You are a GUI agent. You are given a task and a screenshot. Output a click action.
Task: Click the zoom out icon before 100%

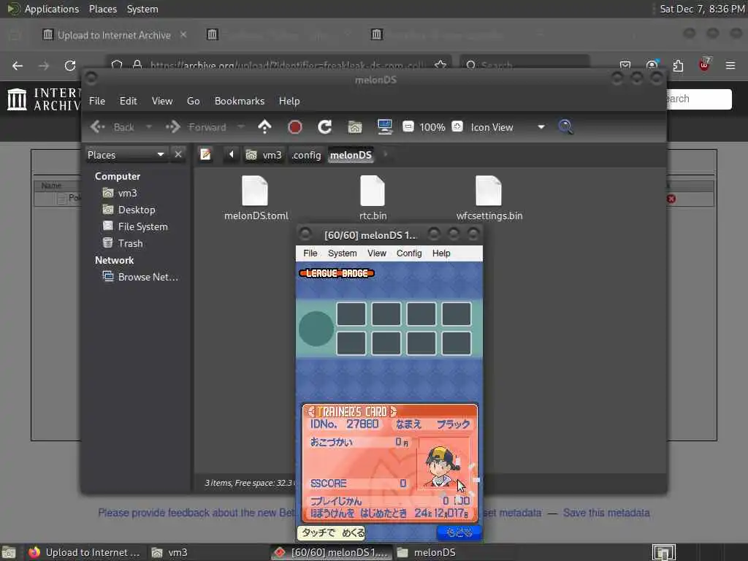click(408, 126)
